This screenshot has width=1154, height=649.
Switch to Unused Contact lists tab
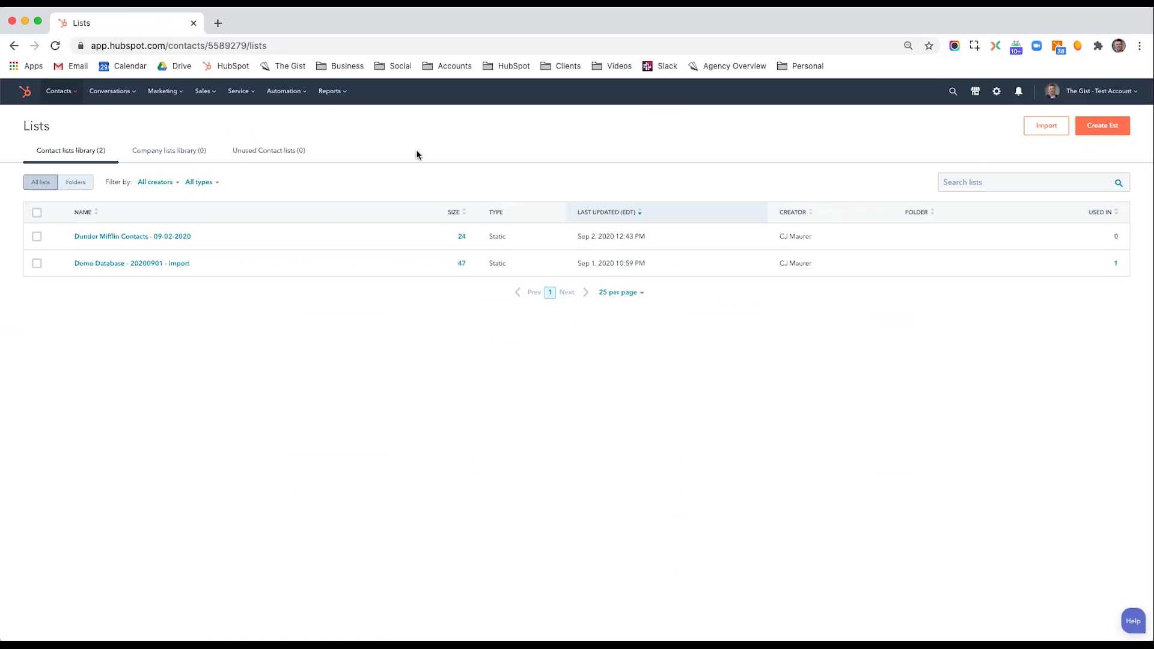click(x=269, y=150)
